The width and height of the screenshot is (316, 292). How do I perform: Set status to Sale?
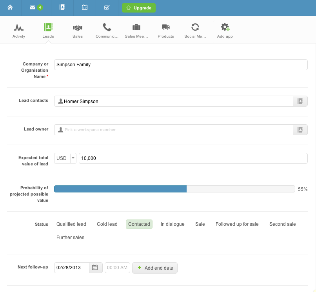coord(200,224)
